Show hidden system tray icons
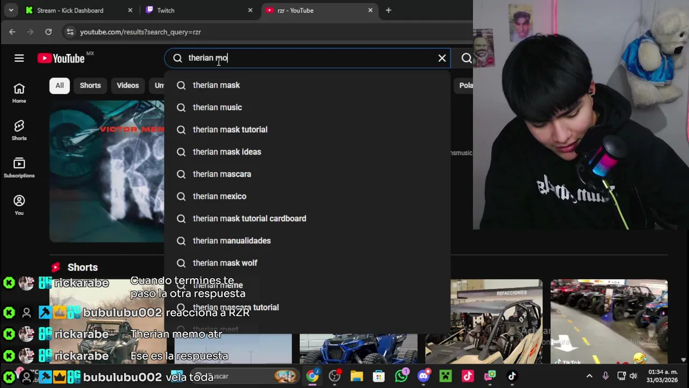Screen dimensions: 689x388 point(589,376)
